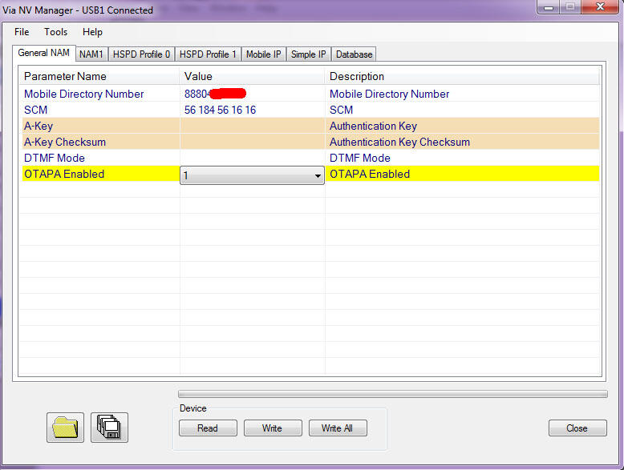Open file using the yellow folder icon
Image resolution: width=624 pixels, height=470 pixels.
point(65,428)
